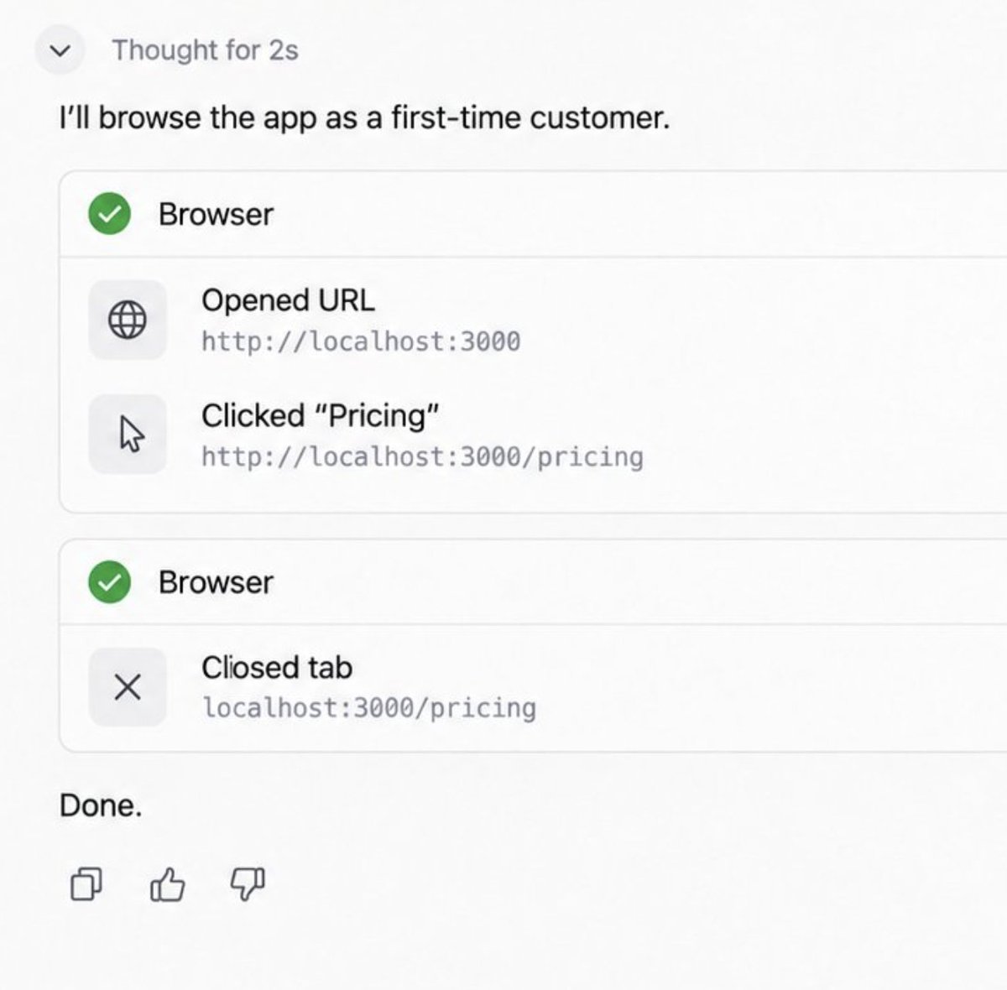
Task: Click the X icon beside Closed tab
Action: coord(128,687)
